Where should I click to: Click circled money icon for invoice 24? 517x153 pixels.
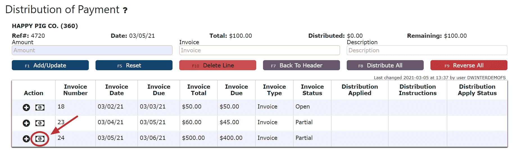point(40,139)
